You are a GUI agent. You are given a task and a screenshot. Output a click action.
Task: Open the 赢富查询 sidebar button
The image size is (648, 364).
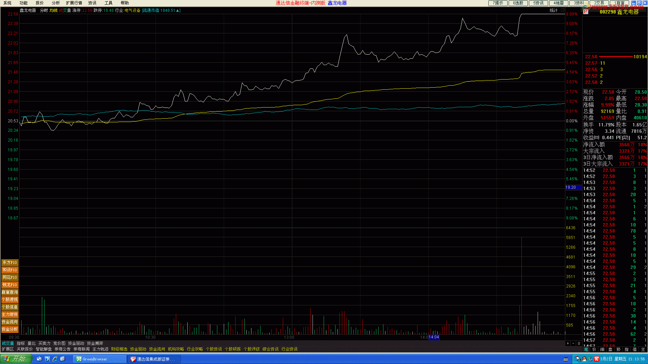[10, 292]
